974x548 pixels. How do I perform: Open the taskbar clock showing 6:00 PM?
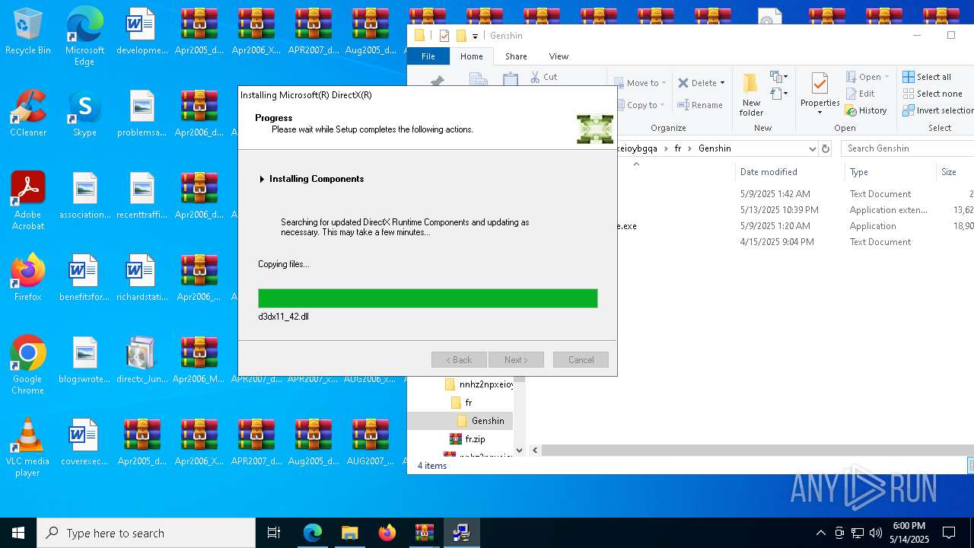[909, 533]
